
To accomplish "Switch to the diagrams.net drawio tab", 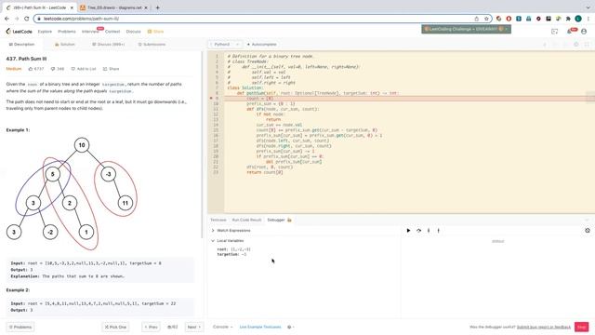I will (113, 7).
